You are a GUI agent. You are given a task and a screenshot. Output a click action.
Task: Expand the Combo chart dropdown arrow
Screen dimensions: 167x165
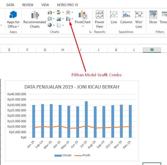point(72,19)
